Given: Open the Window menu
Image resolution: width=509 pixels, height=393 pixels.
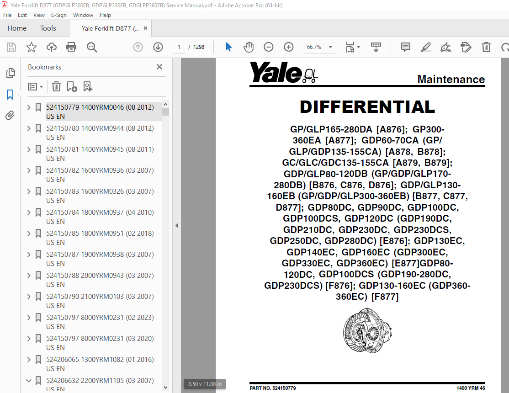Looking at the screenshot, I should (x=83, y=15).
